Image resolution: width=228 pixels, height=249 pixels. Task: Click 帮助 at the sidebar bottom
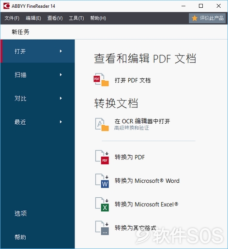tap(20, 237)
